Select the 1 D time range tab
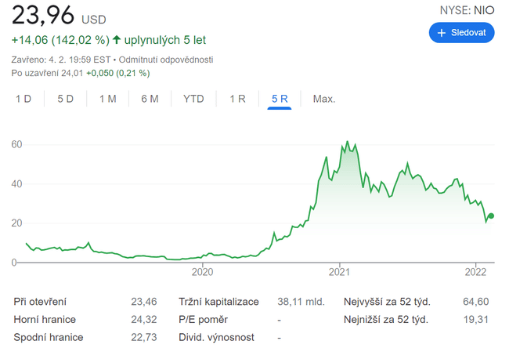This screenshot has height=359, width=509. click(x=23, y=99)
